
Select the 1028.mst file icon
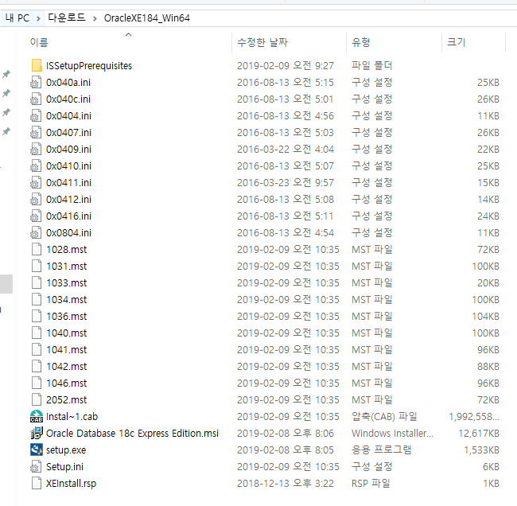click(37, 249)
